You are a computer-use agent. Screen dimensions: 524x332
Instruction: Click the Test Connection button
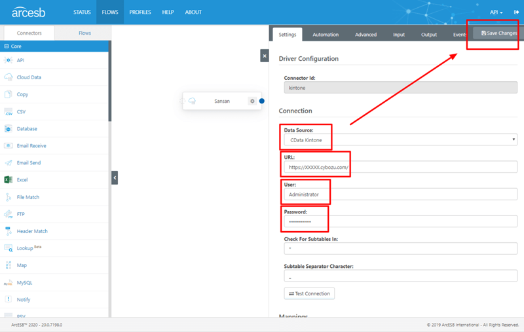point(309,293)
